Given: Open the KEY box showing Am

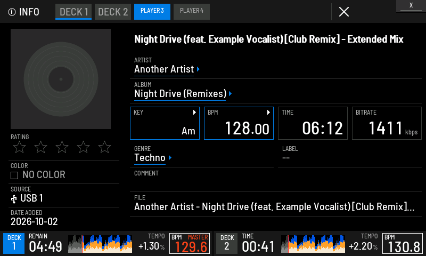Looking at the screenshot, I should 165,123.
